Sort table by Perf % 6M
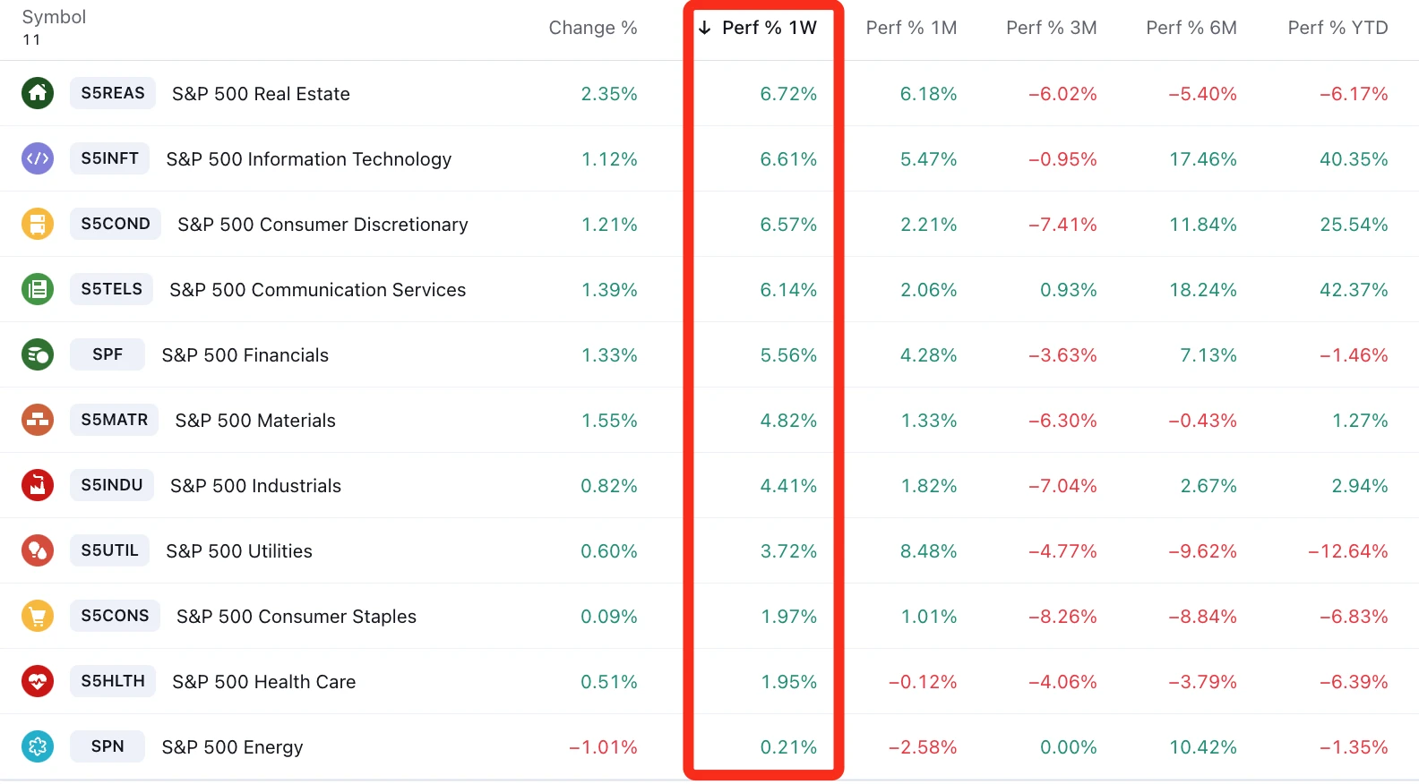The width and height of the screenshot is (1419, 784). coord(1191,28)
